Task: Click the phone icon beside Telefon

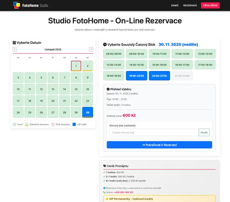Action: tap(104, 192)
